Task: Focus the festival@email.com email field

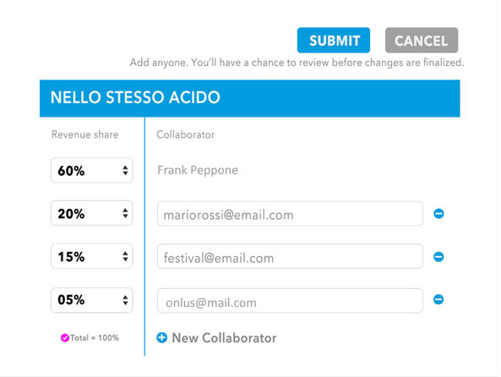Action: [290, 256]
